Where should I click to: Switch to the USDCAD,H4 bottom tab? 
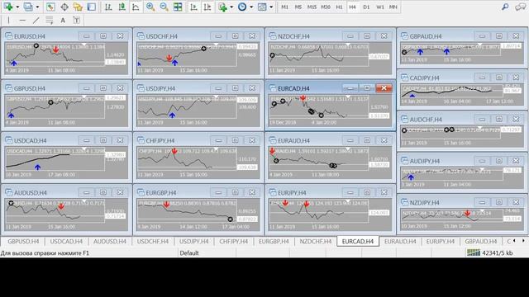tap(66, 242)
